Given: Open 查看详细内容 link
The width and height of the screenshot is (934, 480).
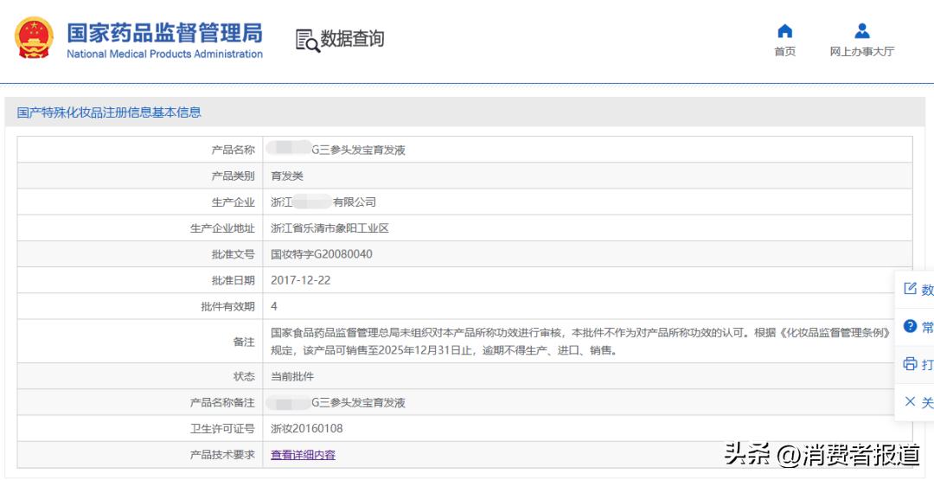Looking at the screenshot, I should [304, 455].
